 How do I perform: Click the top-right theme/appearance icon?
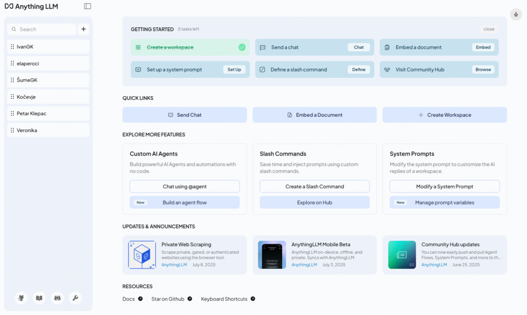click(516, 14)
